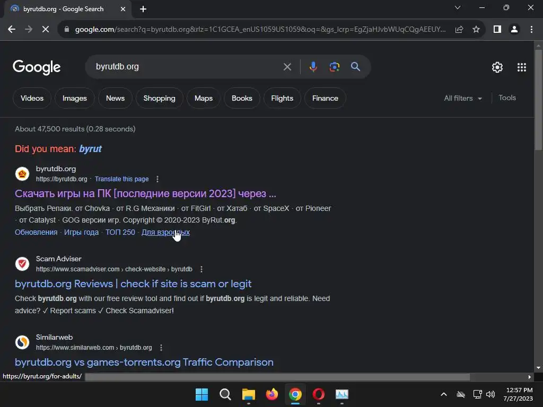Click the horizontal scrollbar right arrow

(x=530, y=377)
